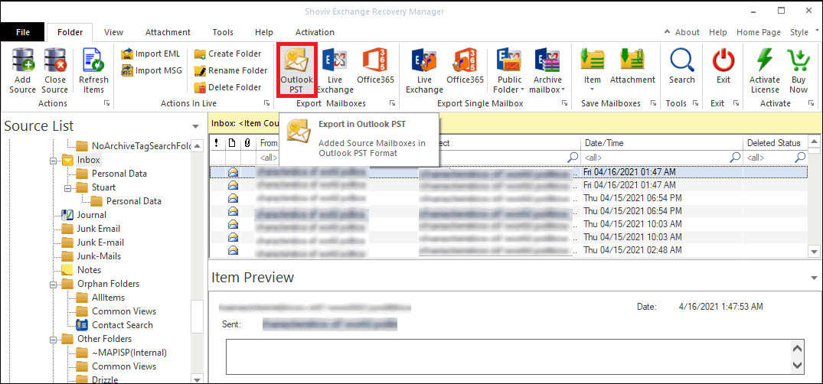Sort by importance exclamation column
Viewport: 823px width, 384px height.
coord(217,143)
